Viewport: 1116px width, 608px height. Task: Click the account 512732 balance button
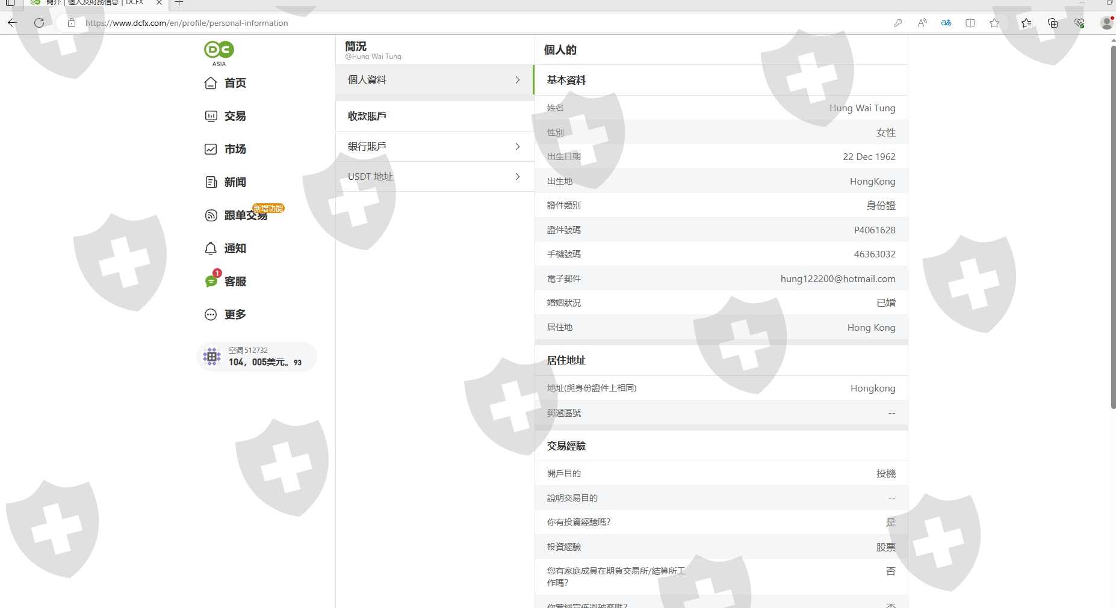(x=257, y=357)
